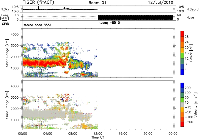Screen dimensions: 200x139
Task: Click the 16:00 time tick label
Action: (x=123, y=134)
